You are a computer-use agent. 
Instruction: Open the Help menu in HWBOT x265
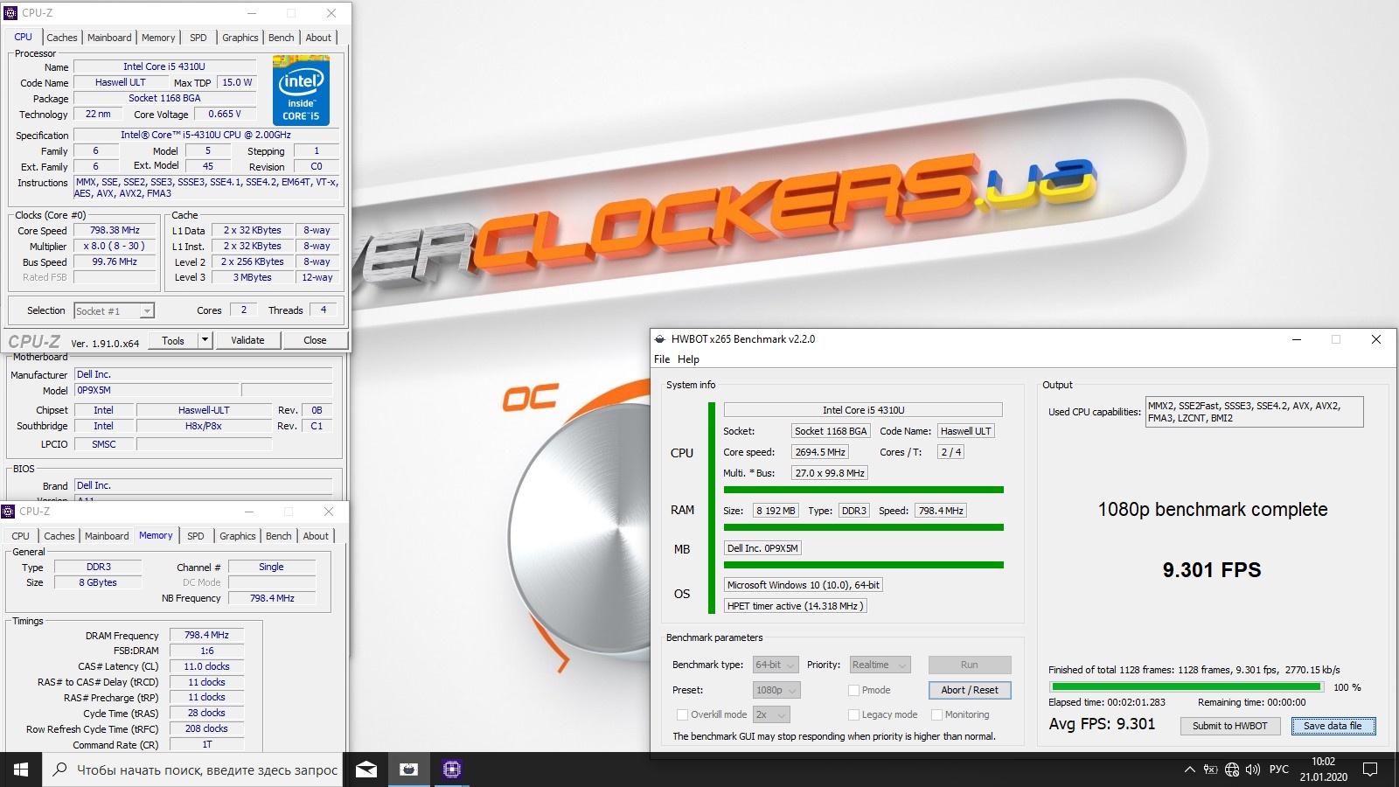(x=688, y=359)
